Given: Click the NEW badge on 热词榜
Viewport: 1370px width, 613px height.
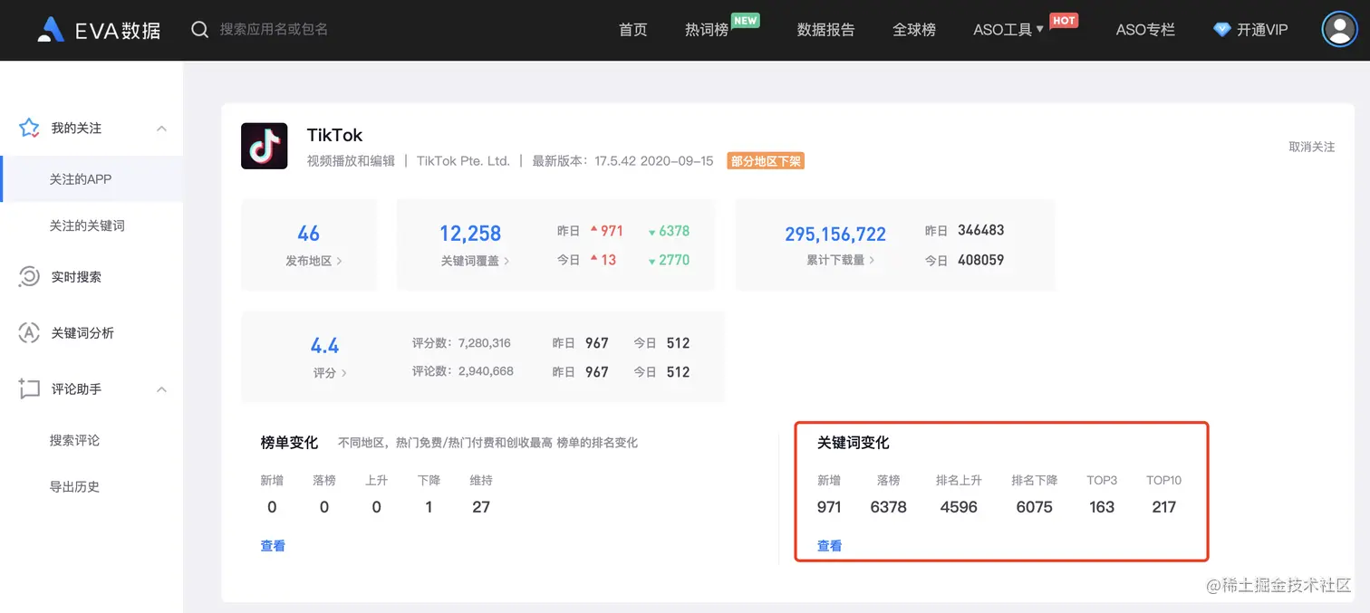Looking at the screenshot, I should tap(745, 20).
